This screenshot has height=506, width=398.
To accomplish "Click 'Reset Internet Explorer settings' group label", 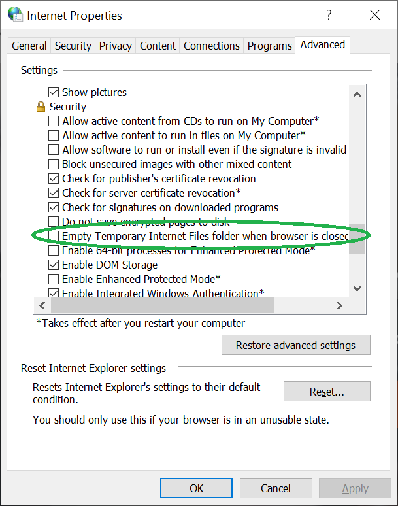I will [93, 368].
